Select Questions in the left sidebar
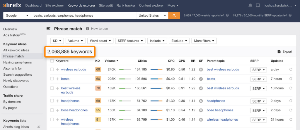300x130 pixels. (11, 87)
